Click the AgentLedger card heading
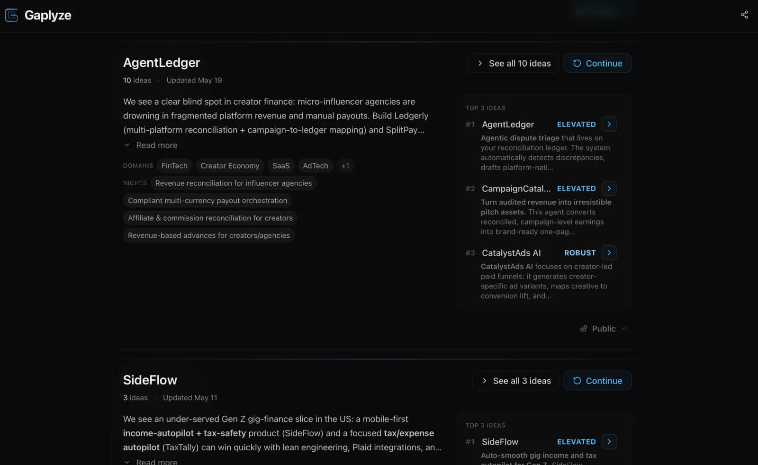758x465 pixels. [x=162, y=63]
